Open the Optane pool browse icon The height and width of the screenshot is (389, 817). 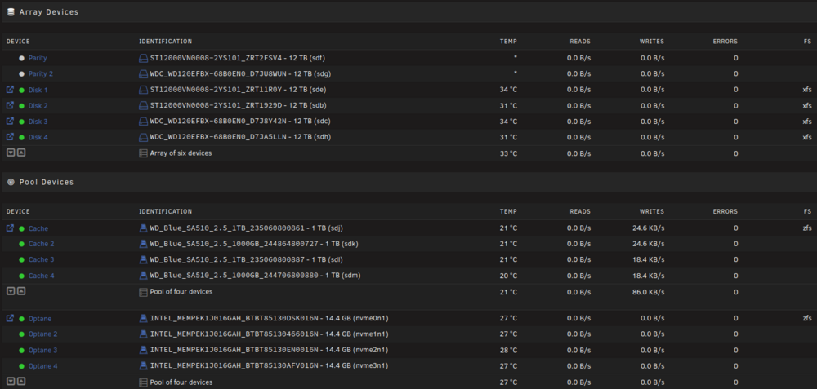[x=10, y=318]
